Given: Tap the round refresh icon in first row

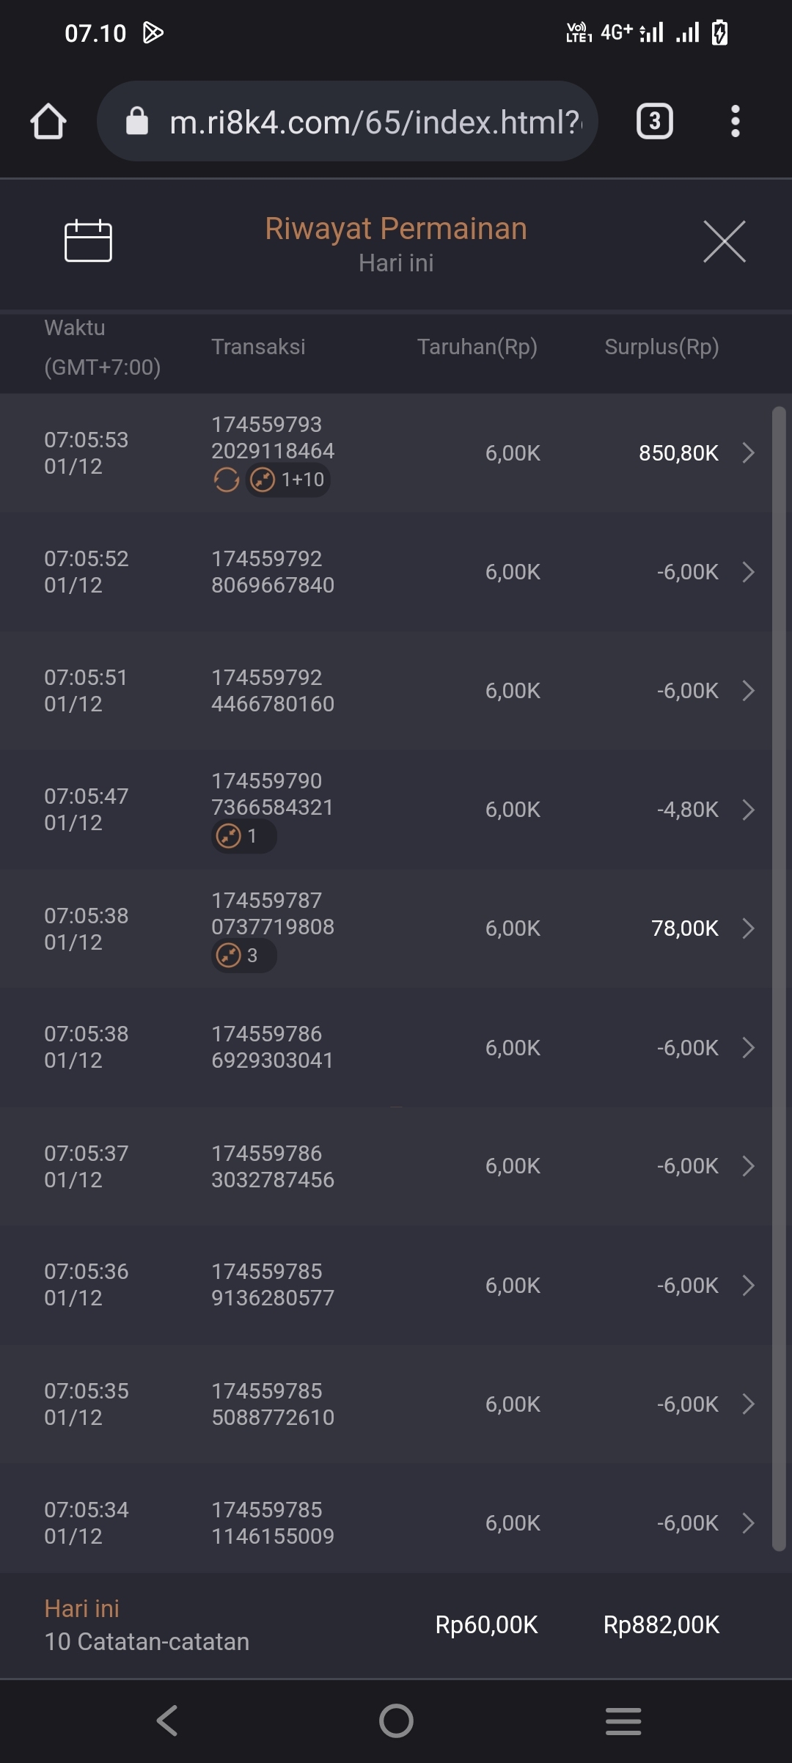Looking at the screenshot, I should [x=226, y=480].
